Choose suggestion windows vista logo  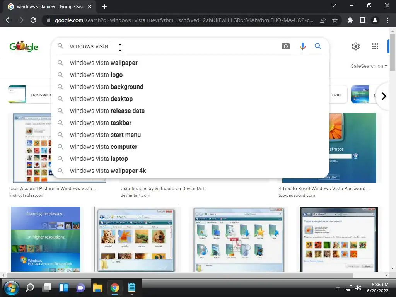click(190, 75)
